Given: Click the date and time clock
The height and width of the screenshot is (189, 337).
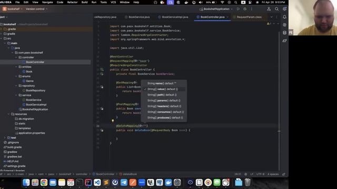Looking at the screenshot, I should point(273,2).
